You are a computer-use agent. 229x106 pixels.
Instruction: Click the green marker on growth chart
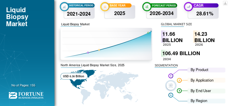(x=148, y=33)
